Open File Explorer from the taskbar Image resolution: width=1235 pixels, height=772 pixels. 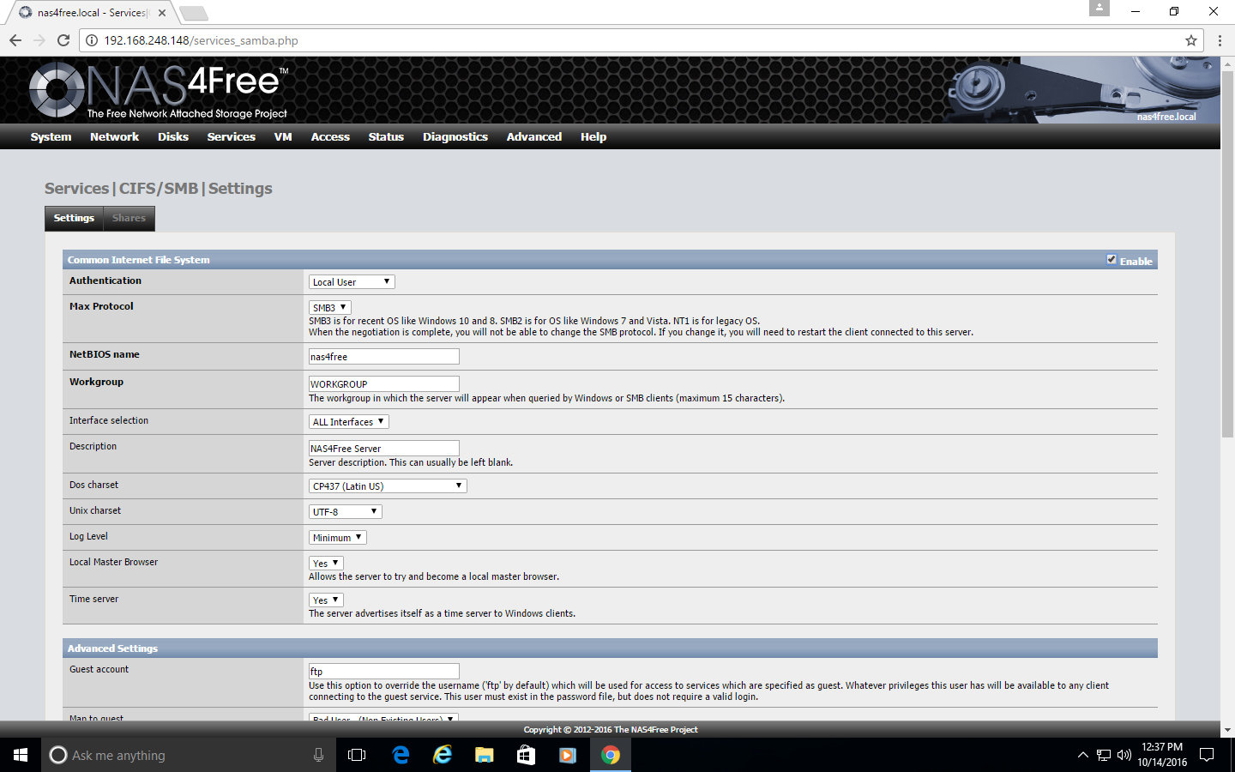484,755
